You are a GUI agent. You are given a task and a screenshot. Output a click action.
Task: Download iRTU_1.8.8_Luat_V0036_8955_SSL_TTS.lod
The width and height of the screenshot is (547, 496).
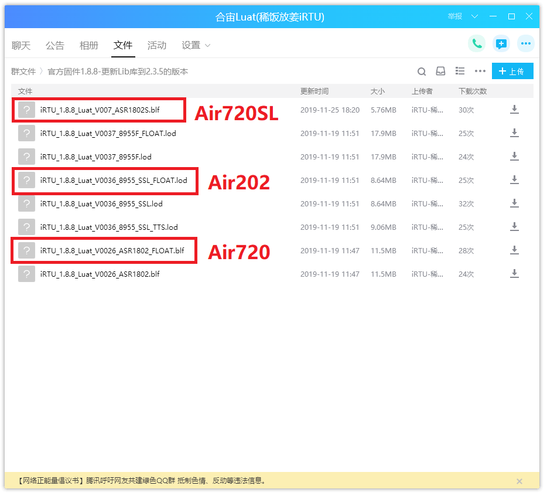click(x=514, y=227)
